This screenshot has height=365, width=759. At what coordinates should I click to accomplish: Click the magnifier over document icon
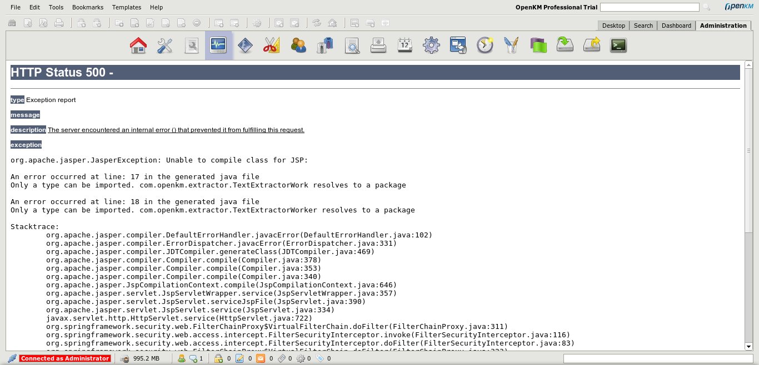click(x=352, y=45)
